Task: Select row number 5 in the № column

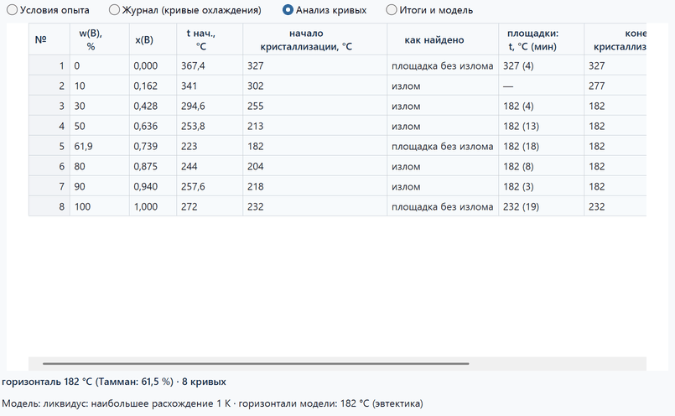Action: coord(49,146)
